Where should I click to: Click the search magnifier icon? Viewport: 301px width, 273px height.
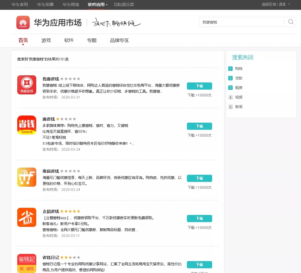tap(291, 22)
